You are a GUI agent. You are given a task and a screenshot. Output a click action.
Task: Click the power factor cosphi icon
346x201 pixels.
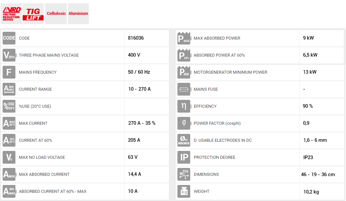[184, 123]
